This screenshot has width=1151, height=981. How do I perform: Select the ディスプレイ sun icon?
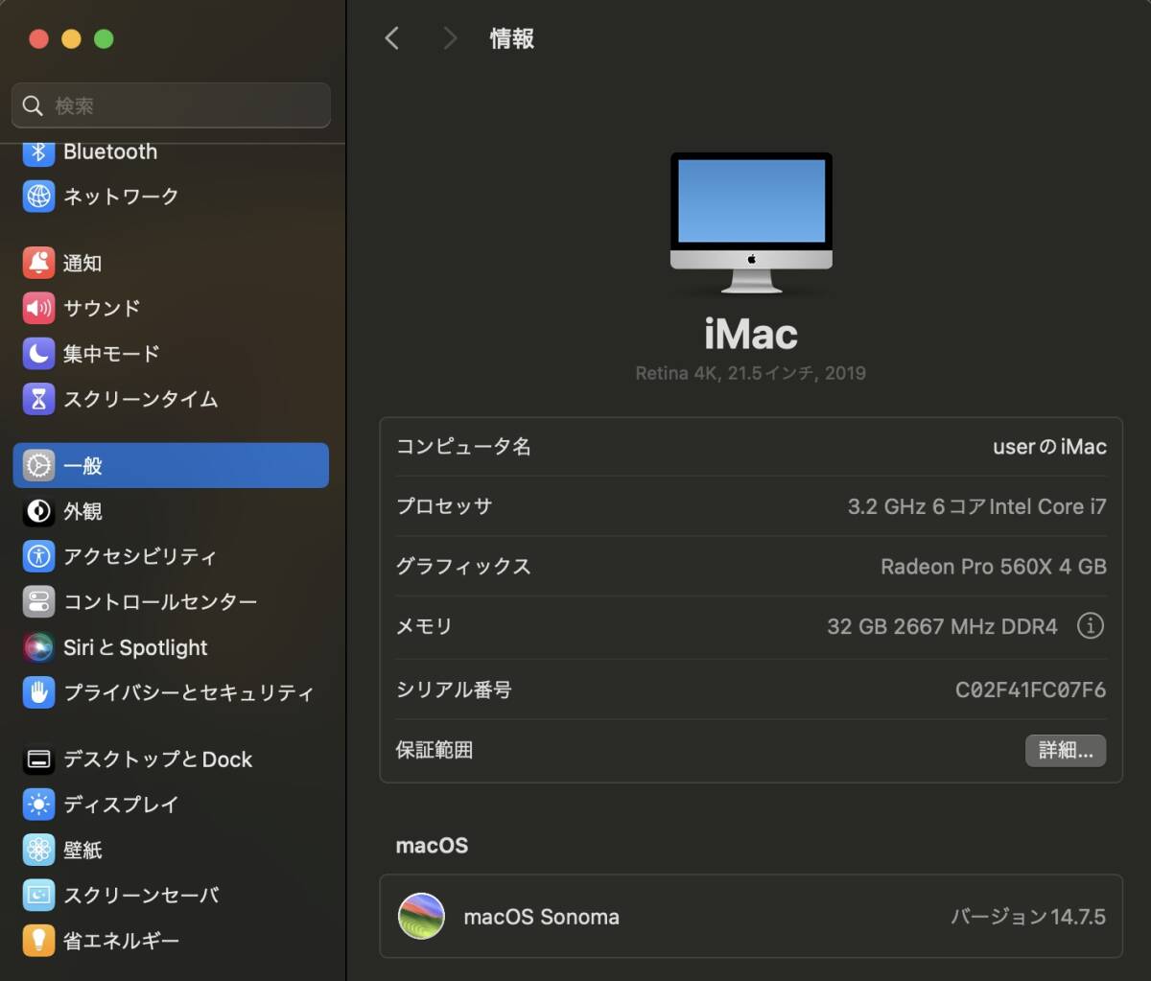pyautogui.click(x=38, y=805)
